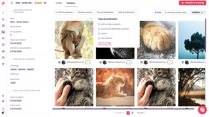Open more options under the black cat photo
209x117 pixels.
tap(129, 62)
